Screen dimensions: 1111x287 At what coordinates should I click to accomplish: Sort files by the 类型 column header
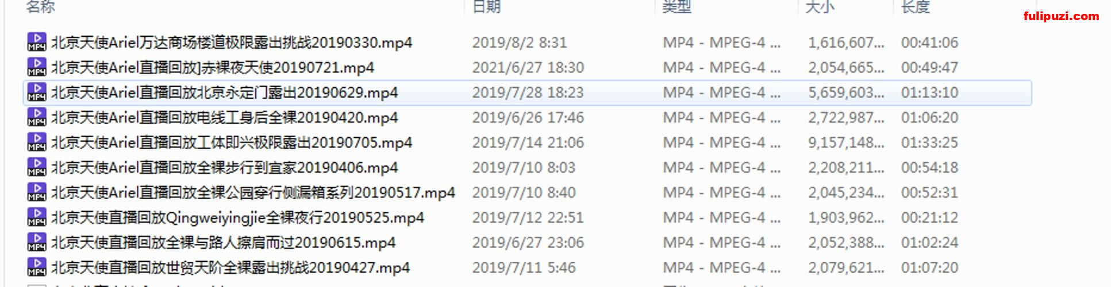click(x=677, y=6)
